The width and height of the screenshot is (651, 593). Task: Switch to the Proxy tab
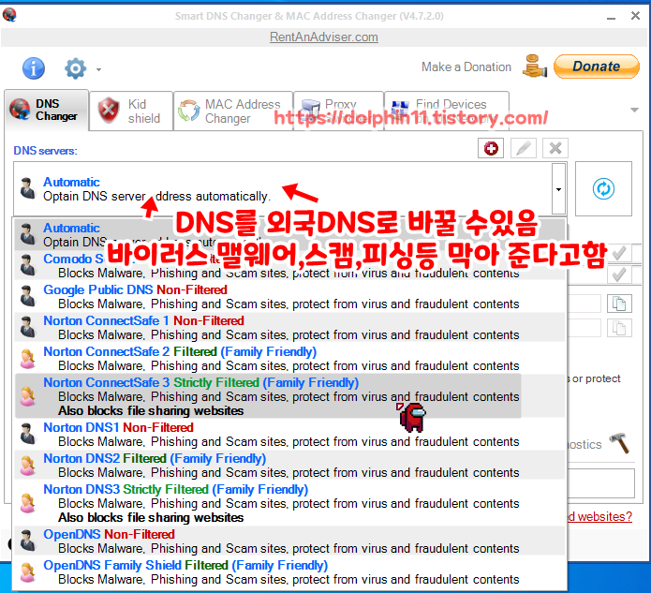338,111
